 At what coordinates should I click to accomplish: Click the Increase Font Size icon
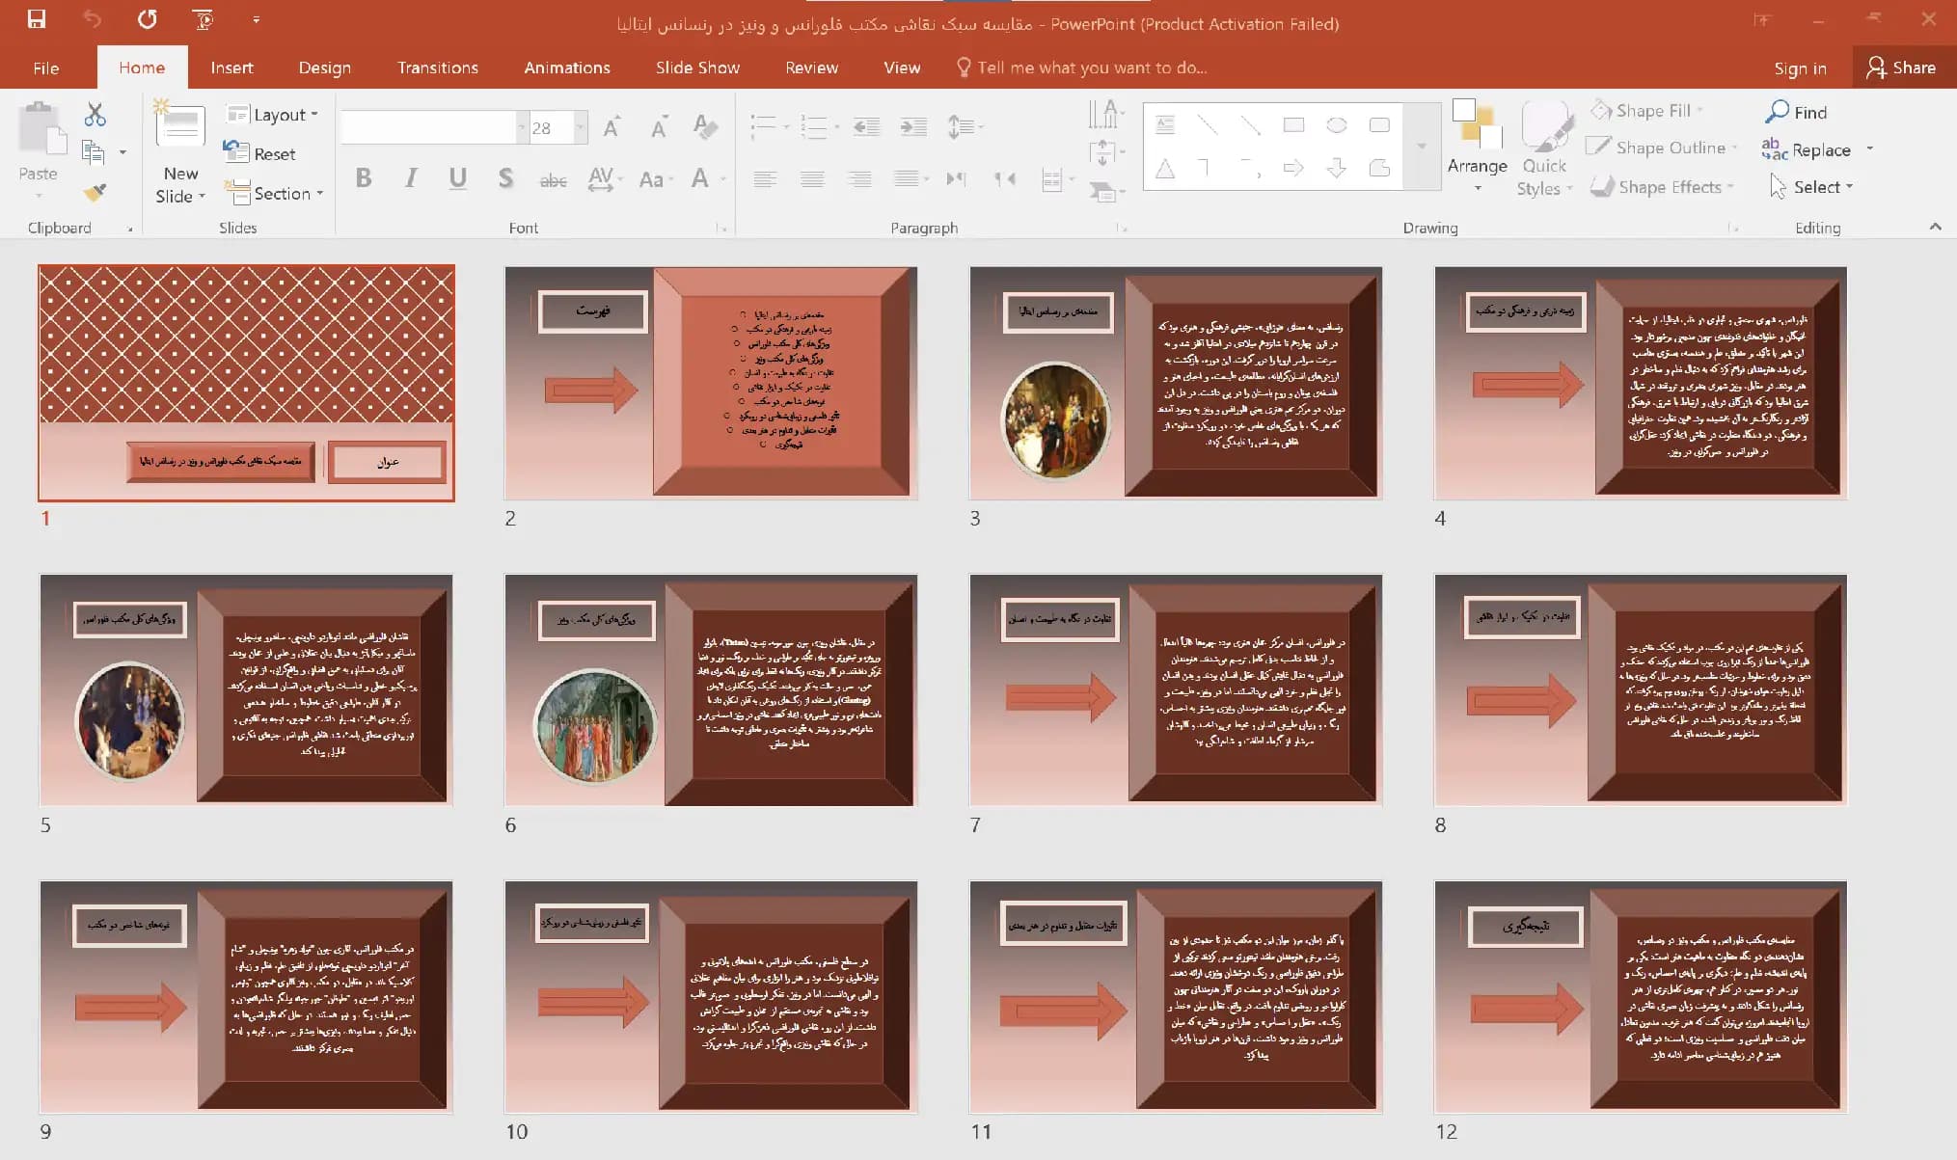pyautogui.click(x=612, y=127)
